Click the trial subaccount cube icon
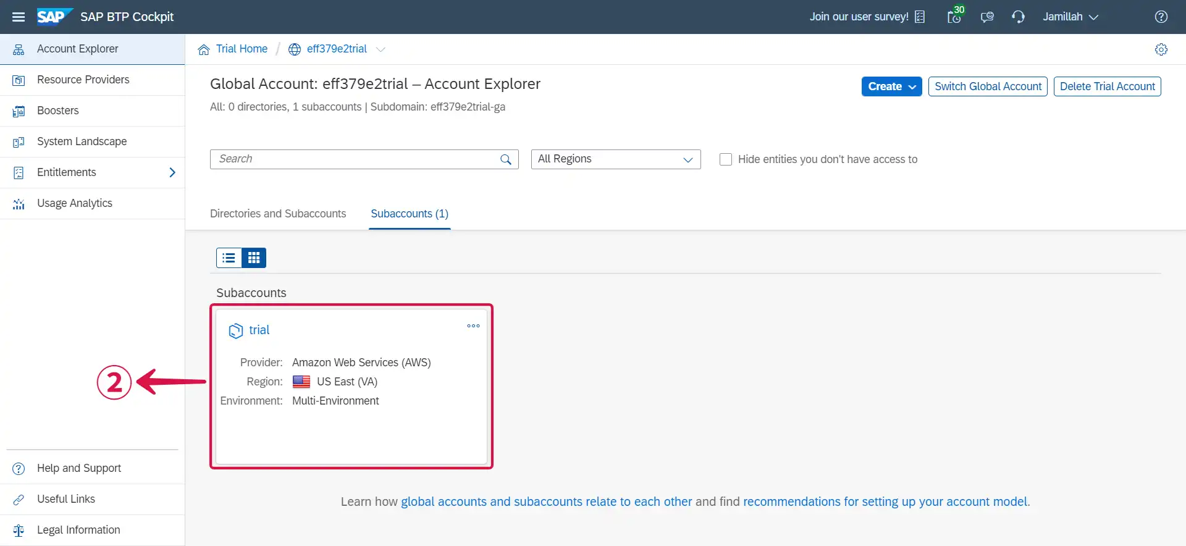This screenshot has height=546, width=1186. (x=235, y=331)
